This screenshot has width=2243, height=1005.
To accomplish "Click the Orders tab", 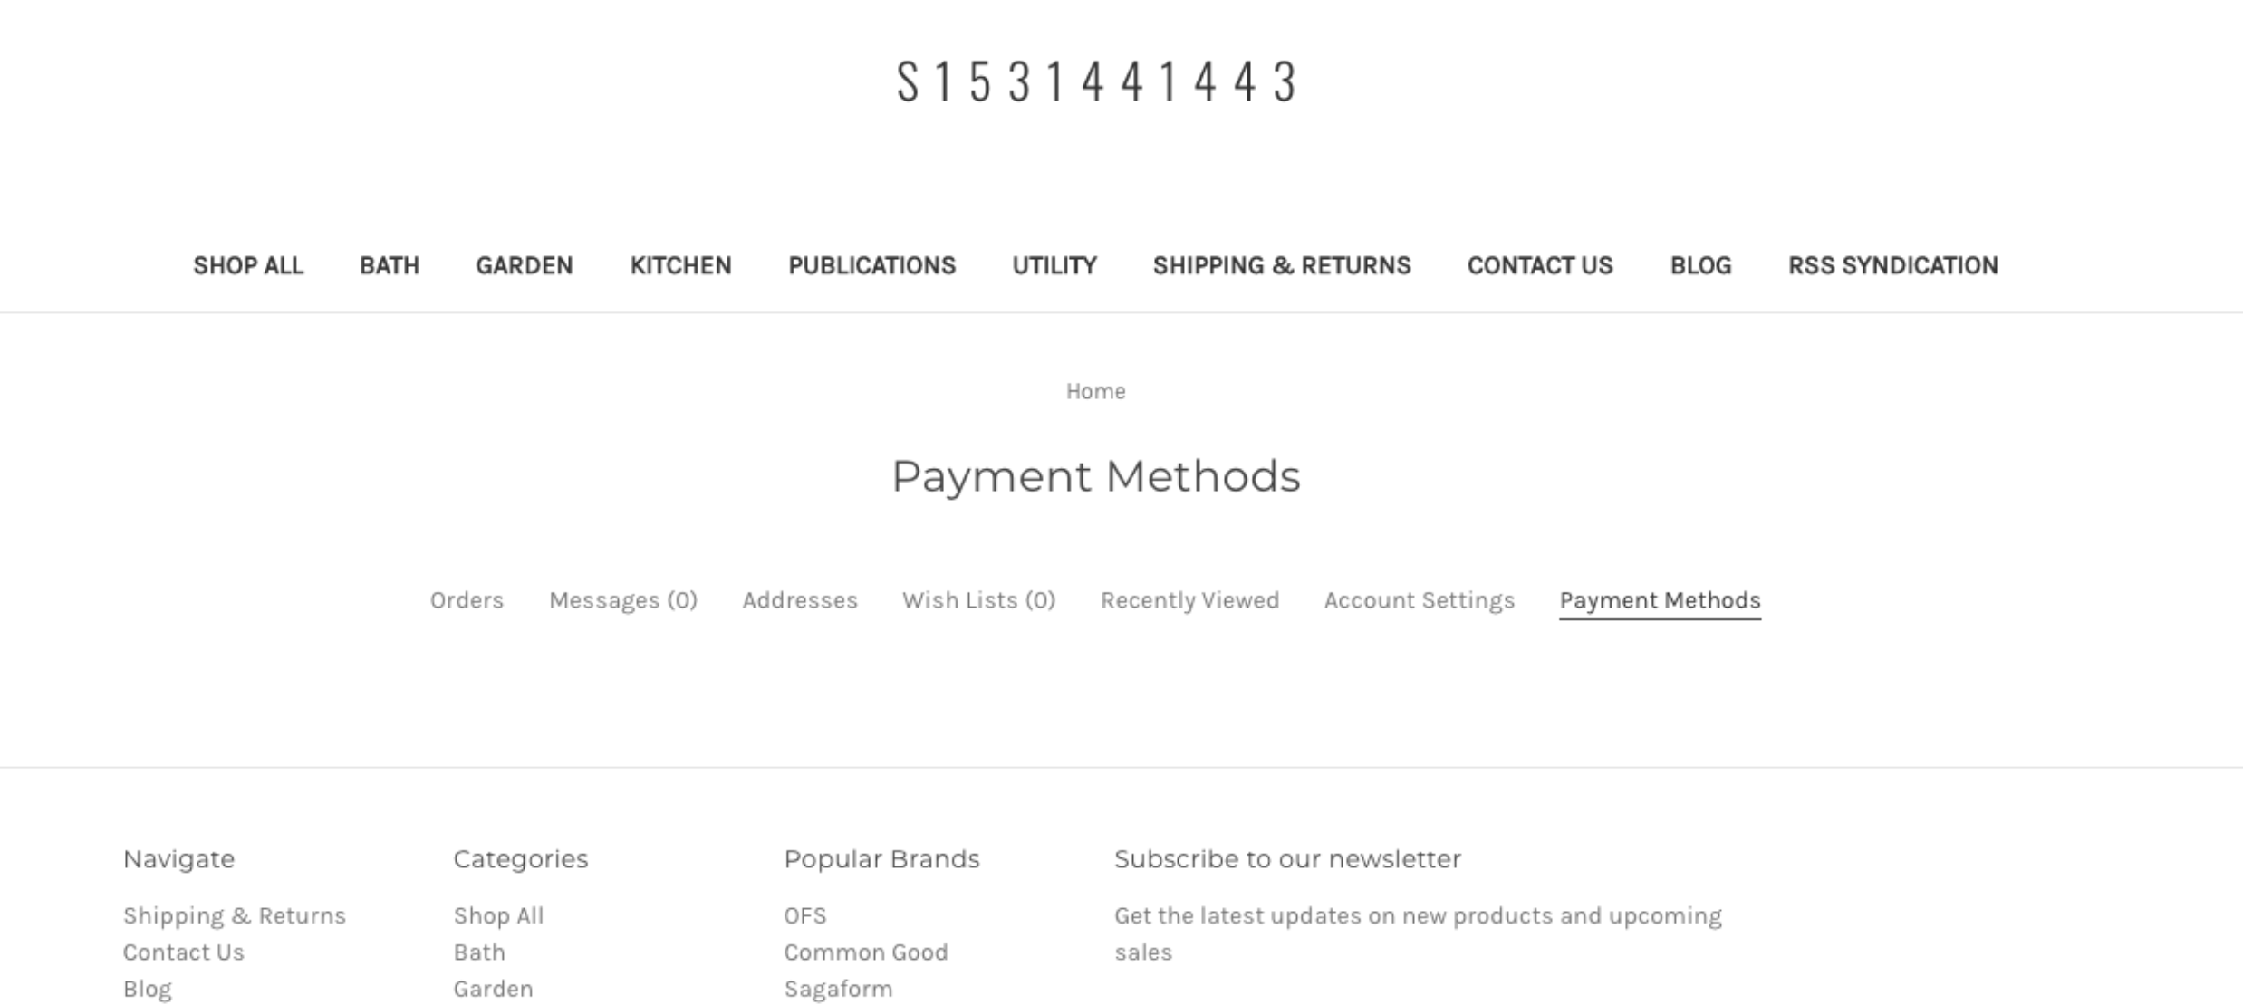I will [x=467, y=599].
